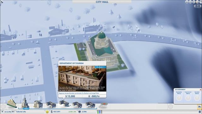The width and height of the screenshot is (202, 114).
Task: Open happiness details via yellow smiley
Action: [x=47, y=111]
